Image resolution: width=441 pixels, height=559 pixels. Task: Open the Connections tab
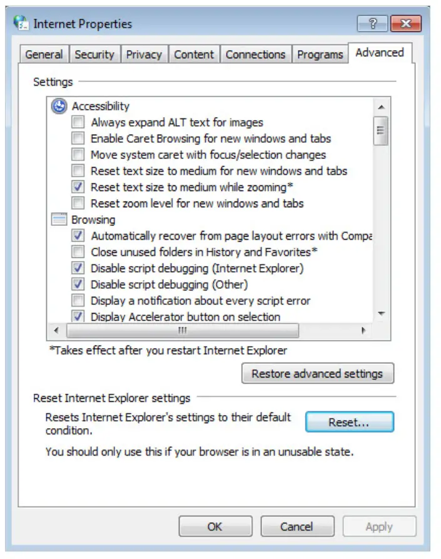(x=255, y=54)
